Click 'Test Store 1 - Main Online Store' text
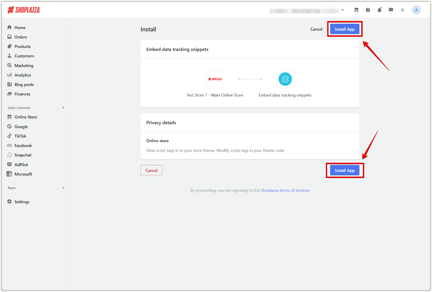 pyautogui.click(x=215, y=95)
